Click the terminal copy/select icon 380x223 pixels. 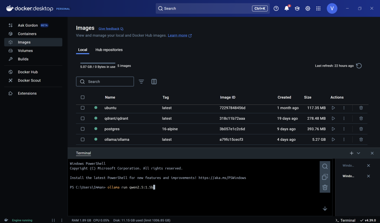point(325,177)
